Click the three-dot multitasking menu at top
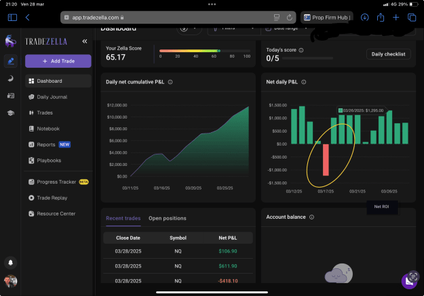The image size is (424, 296). click(x=212, y=4)
